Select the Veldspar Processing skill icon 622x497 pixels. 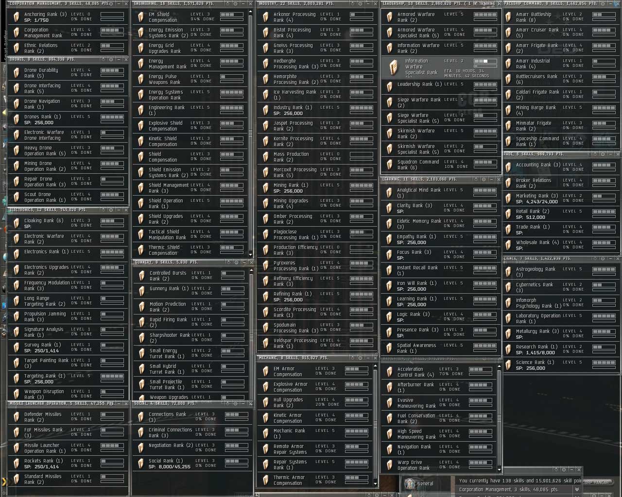pyautogui.click(x=265, y=344)
